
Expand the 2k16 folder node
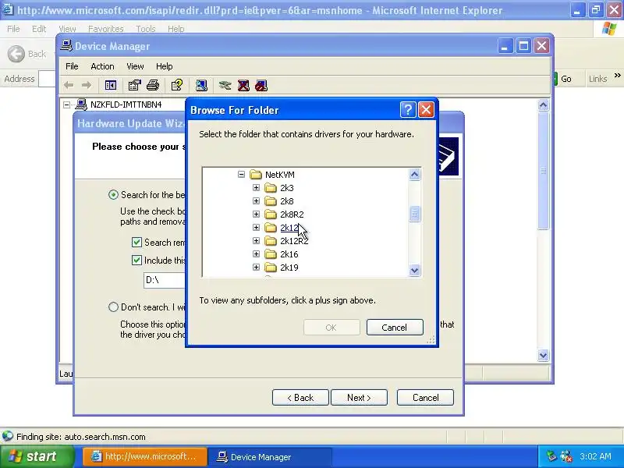(256, 254)
